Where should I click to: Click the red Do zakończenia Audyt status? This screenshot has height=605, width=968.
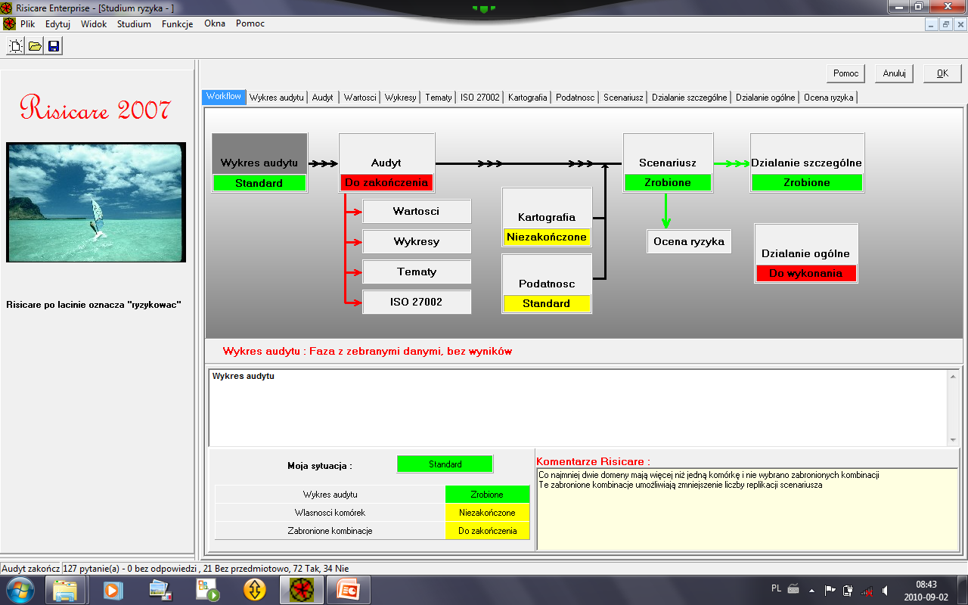[x=386, y=182]
